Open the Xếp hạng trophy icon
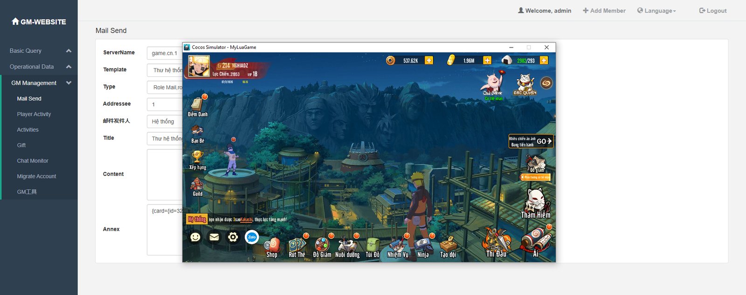 [197, 159]
